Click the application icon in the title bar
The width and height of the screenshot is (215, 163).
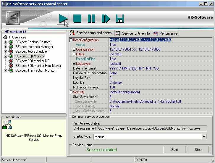4,4
